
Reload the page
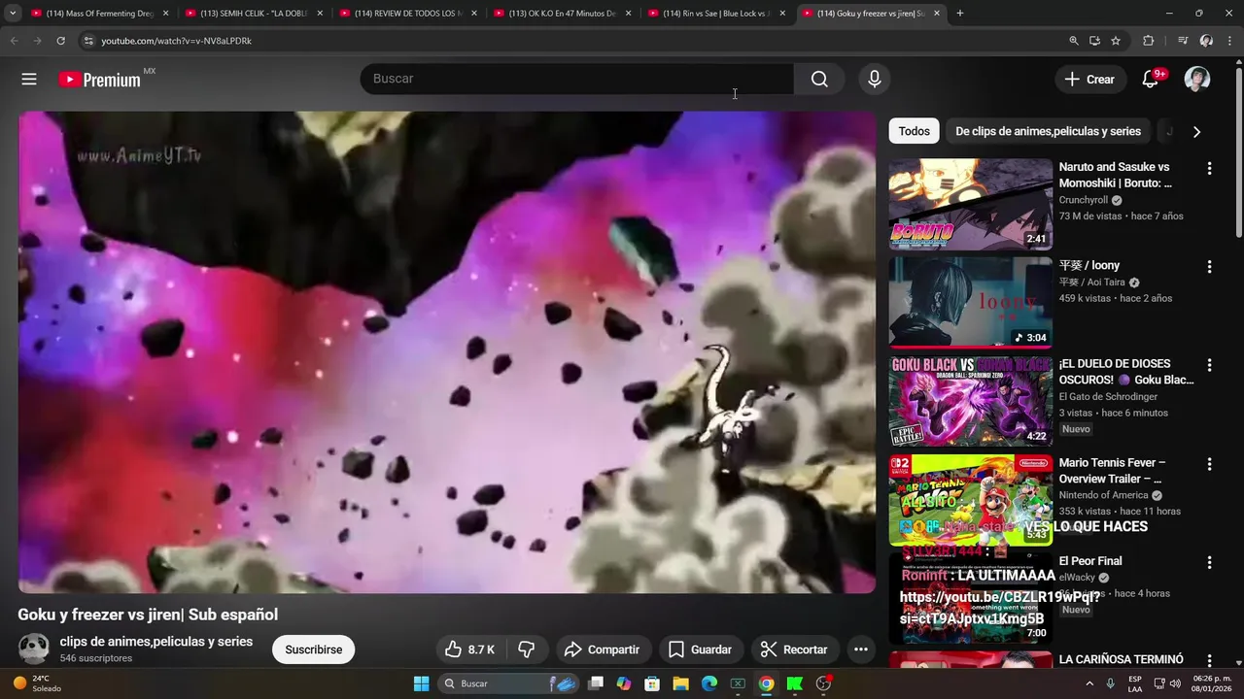[x=60, y=41]
